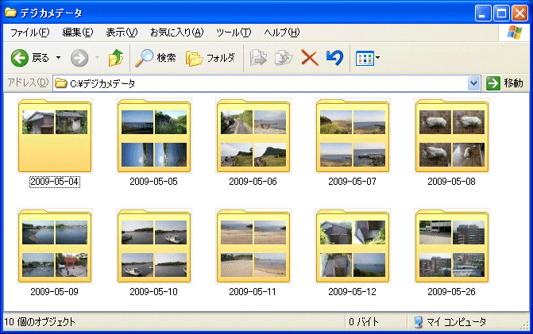This screenshot has height=334, width=533.
Task: Open the Forward history dropdown arrow
Action: pyautogui.click(x=97, y=58)
